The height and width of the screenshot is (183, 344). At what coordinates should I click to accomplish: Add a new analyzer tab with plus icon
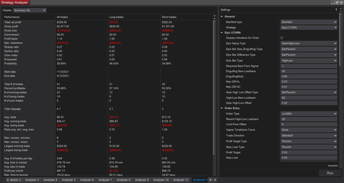point(211,180)
